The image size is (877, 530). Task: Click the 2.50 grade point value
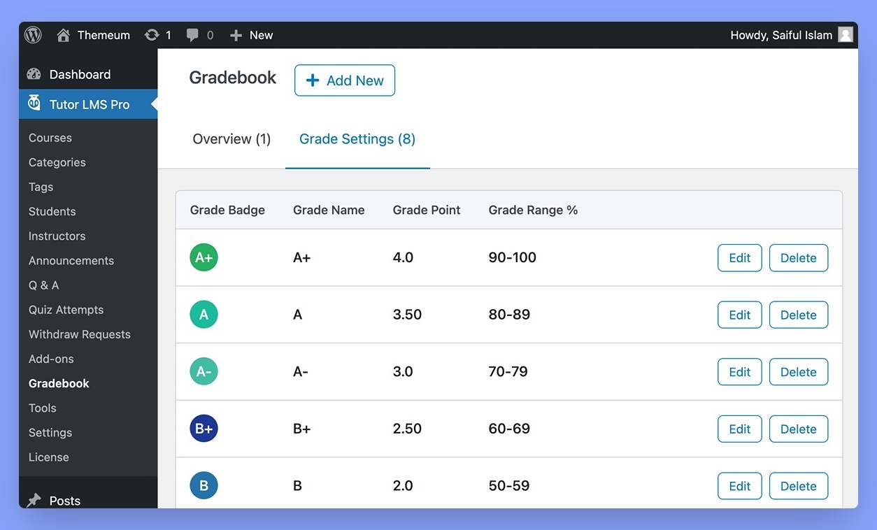tap(407, 429)
